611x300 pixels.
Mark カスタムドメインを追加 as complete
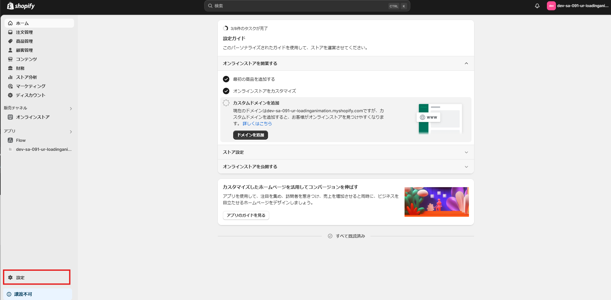click(227, 103)
